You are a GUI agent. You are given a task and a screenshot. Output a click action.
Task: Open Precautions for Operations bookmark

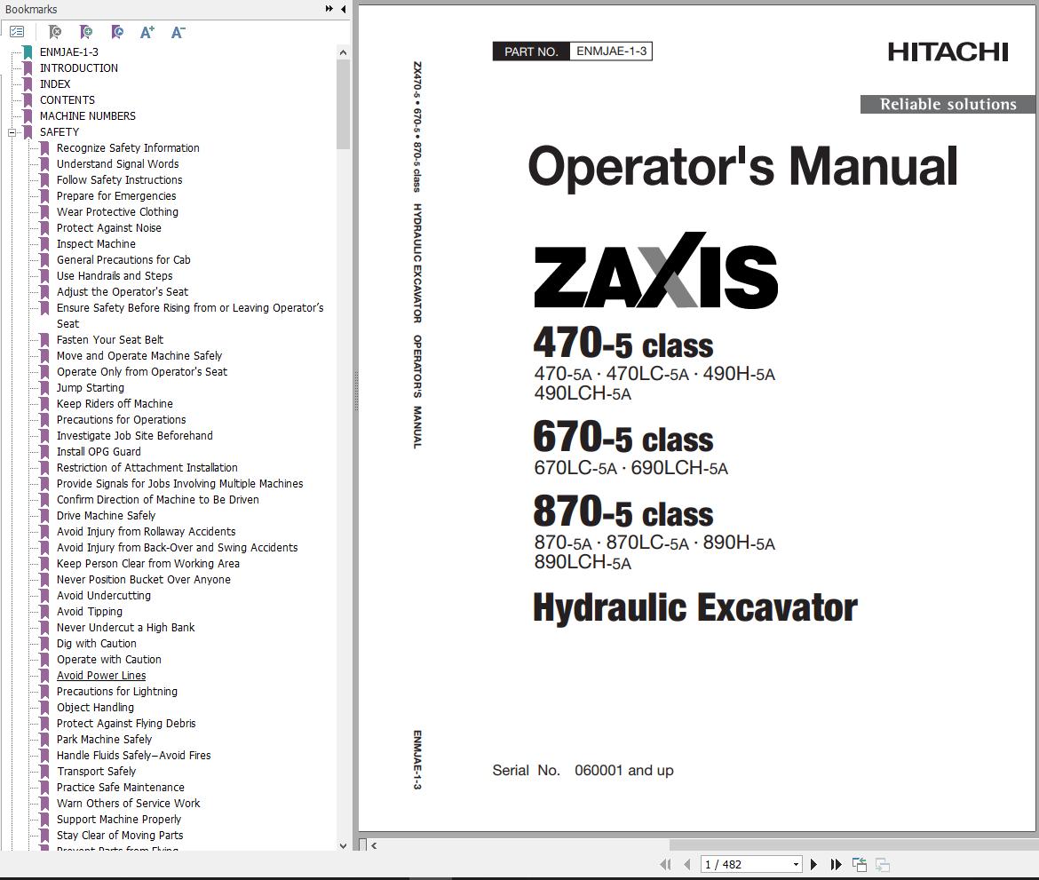coord(122,419)
